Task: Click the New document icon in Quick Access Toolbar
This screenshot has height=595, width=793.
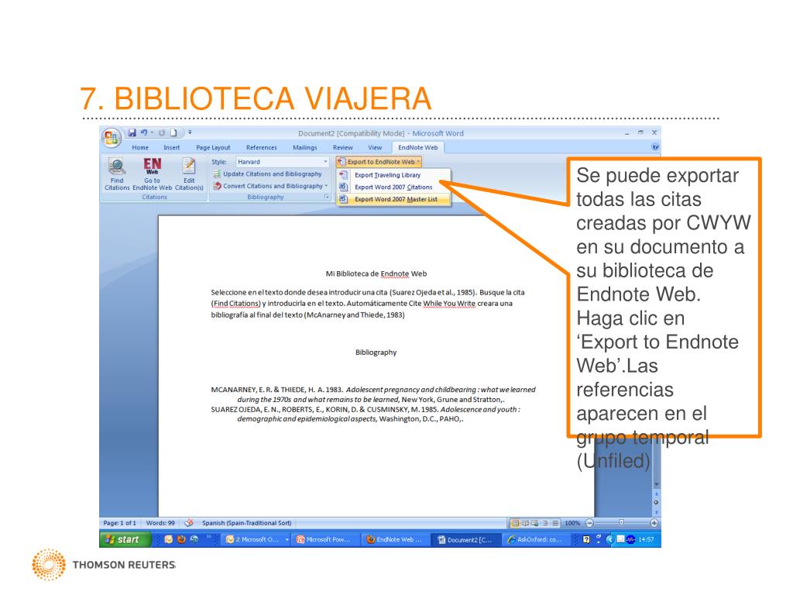Action: tap(173, 132)
